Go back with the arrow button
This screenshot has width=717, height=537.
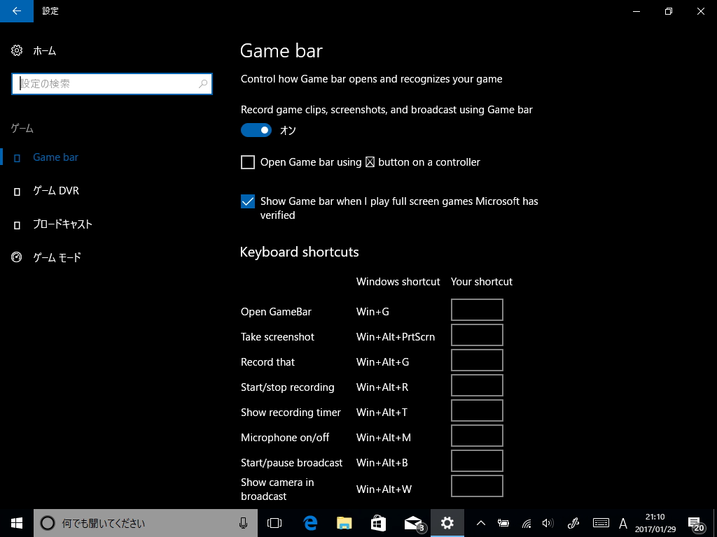[17, 11]
